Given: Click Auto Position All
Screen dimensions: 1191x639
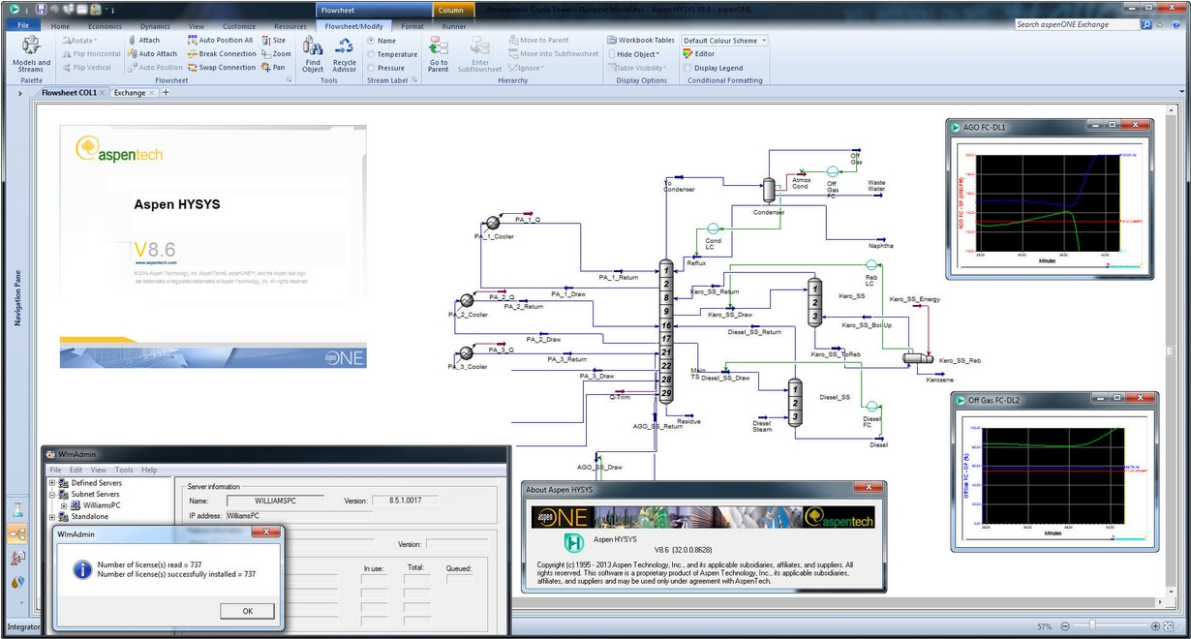Looking at the screenshot, I should tap(221, 41).
